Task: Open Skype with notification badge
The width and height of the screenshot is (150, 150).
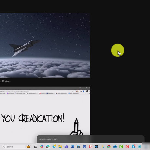Action: [x=134, y=146]
